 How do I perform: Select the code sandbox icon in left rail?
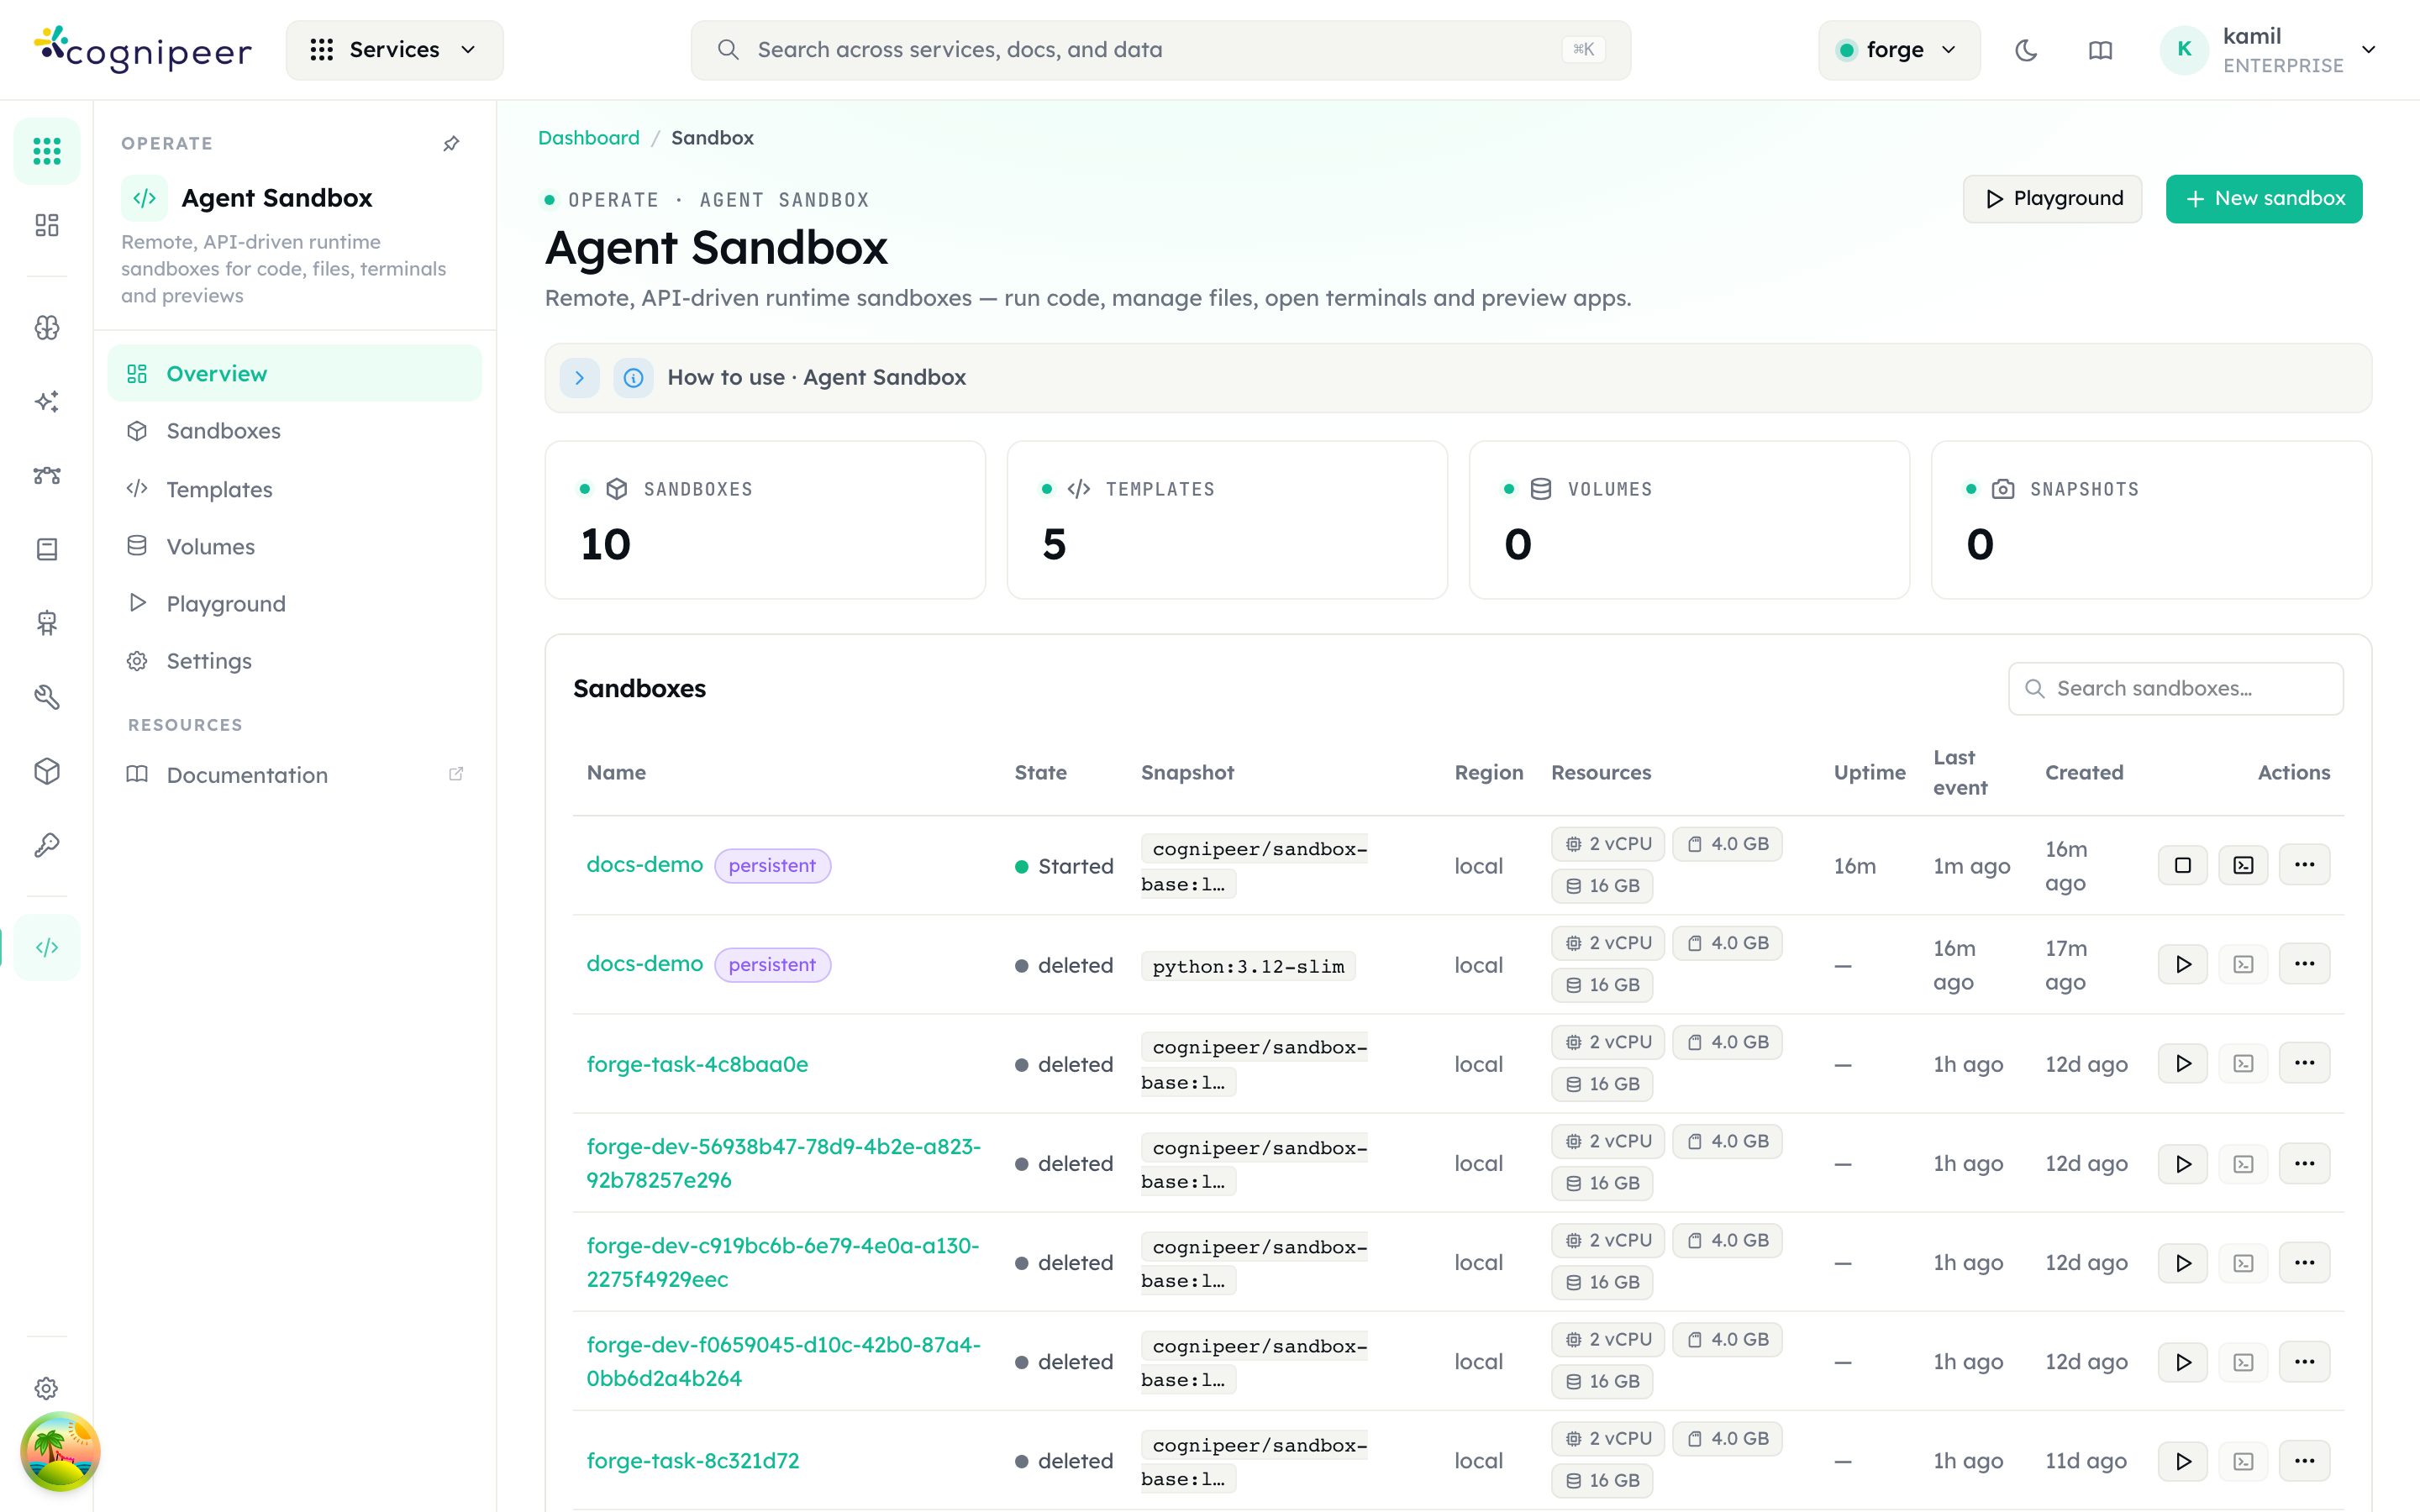pyautogui.click(x=47, y=947)
